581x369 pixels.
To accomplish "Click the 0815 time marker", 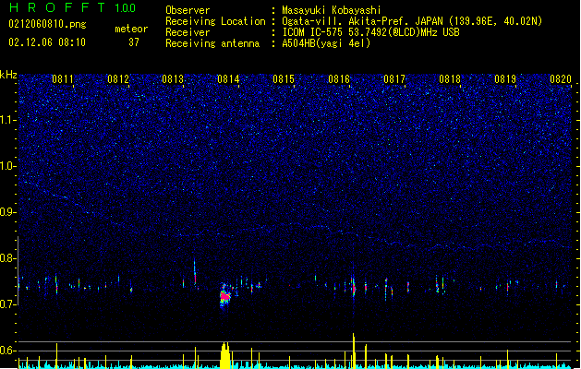I will click(284, 79).
